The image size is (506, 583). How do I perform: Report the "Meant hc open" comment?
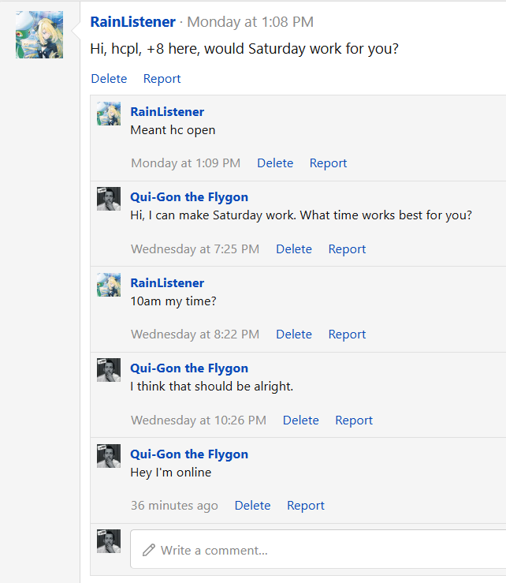click(x=328, y=163)
